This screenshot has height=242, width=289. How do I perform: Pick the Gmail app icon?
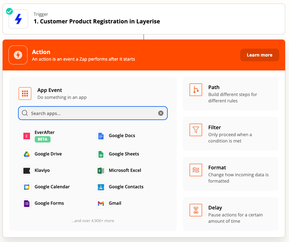tap(101, 203)
